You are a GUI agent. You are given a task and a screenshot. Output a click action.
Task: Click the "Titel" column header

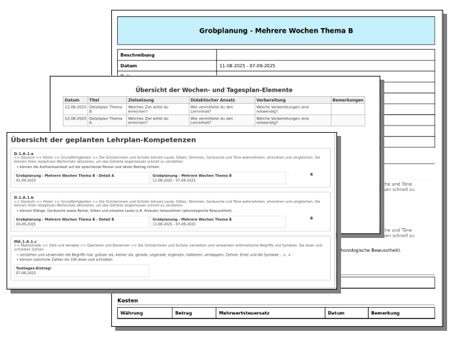(x=107, y=100)
